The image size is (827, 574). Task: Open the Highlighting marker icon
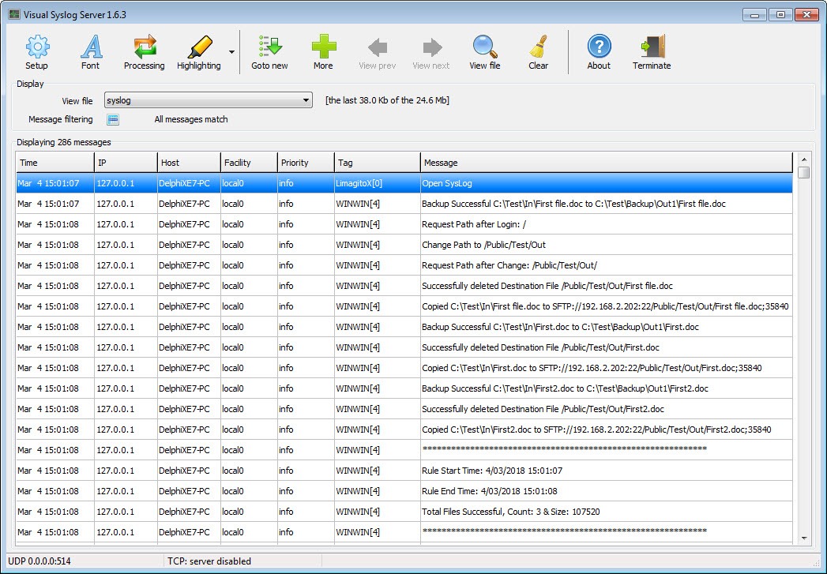(199, 47)
